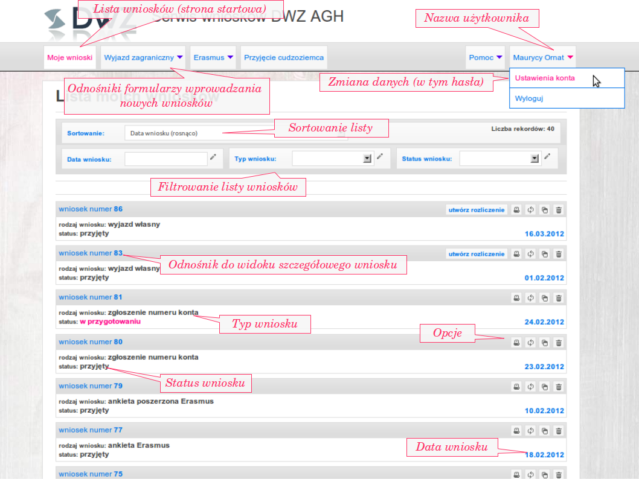The width and height of the screenshot is (639, 479).
Task: Open Przyjęcie cudzoziemca form
Action: coord(284,57)
